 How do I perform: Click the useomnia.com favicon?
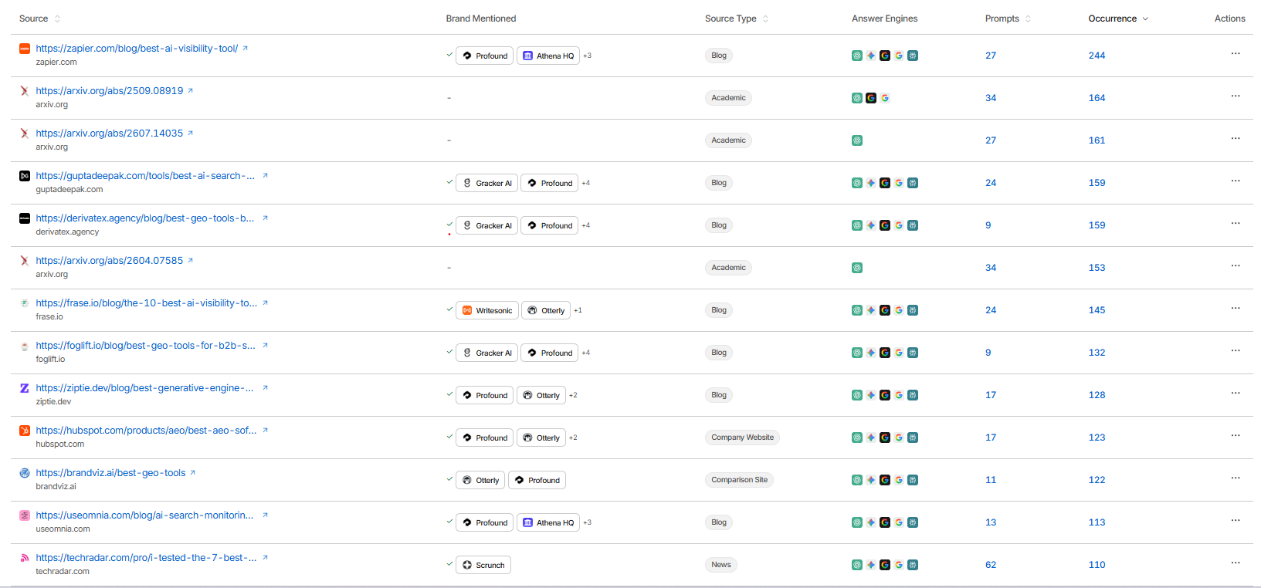pos(25,515)
